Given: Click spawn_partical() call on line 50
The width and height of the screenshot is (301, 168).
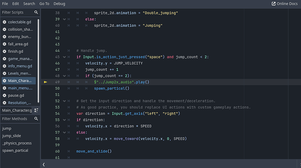Looking at the screenshot, I should tap(112, 88).
